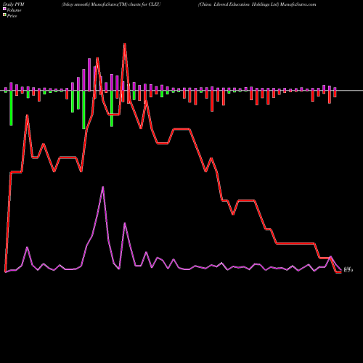Click the 'Daily PVM' title text
363x363 pixels.
14,4
